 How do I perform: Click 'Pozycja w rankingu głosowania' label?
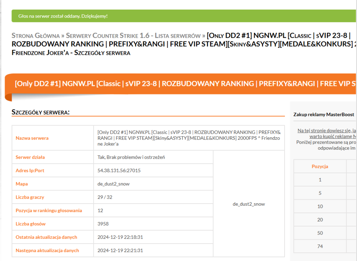49,210
